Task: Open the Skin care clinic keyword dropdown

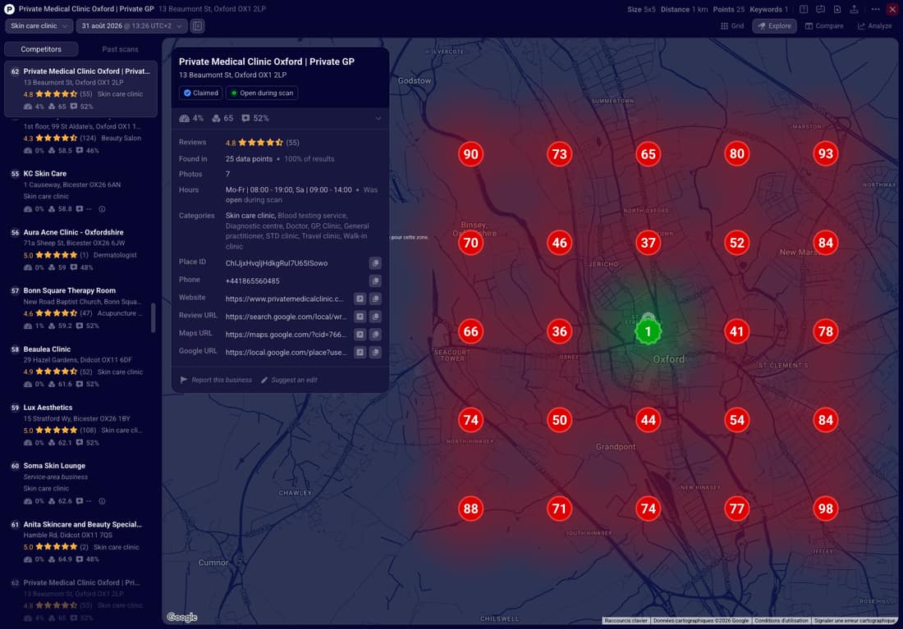Action: [x=39, y=26]
